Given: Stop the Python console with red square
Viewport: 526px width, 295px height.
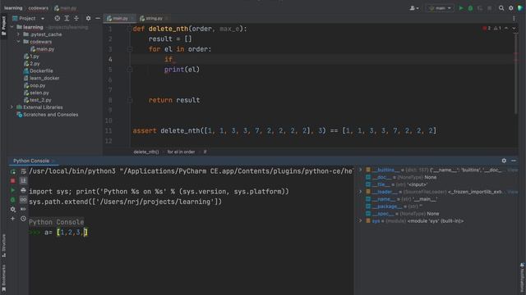Looking at the screenshot, I should pos(13,181).
